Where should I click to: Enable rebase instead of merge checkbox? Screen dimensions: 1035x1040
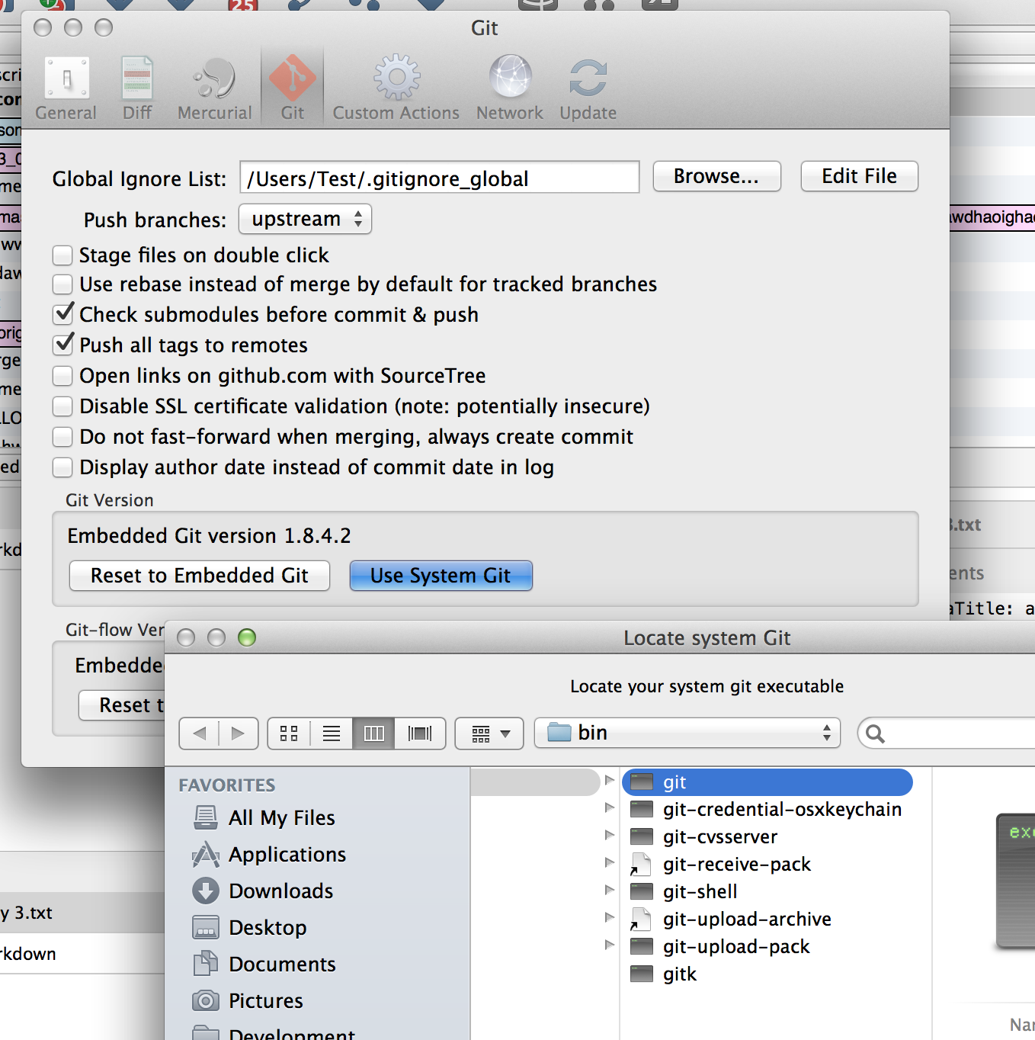tap(62, 284)
